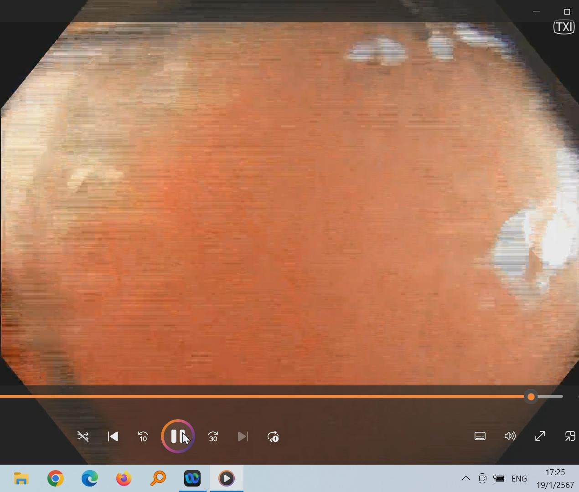Change the ENG input language
579x492 pixels.
(519, 478)
